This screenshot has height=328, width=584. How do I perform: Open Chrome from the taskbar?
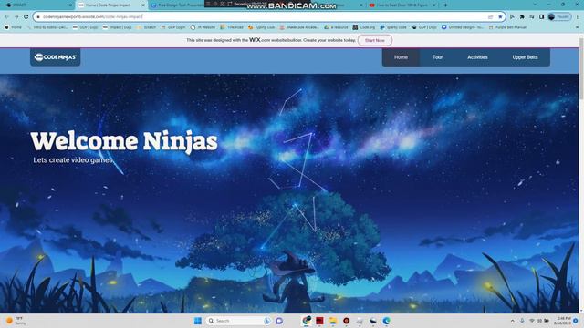(x=307, y=321)
